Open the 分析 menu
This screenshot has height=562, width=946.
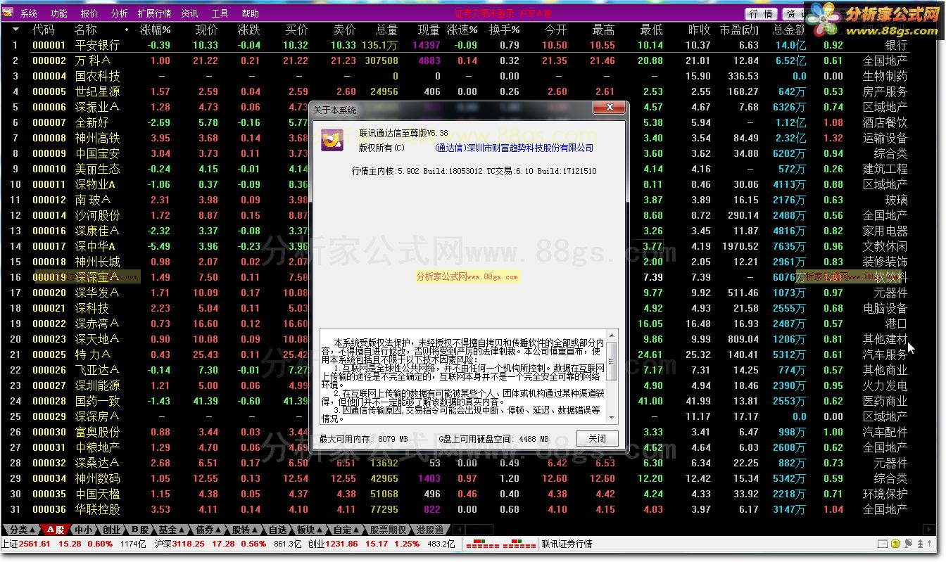click(x=120, y=13)
